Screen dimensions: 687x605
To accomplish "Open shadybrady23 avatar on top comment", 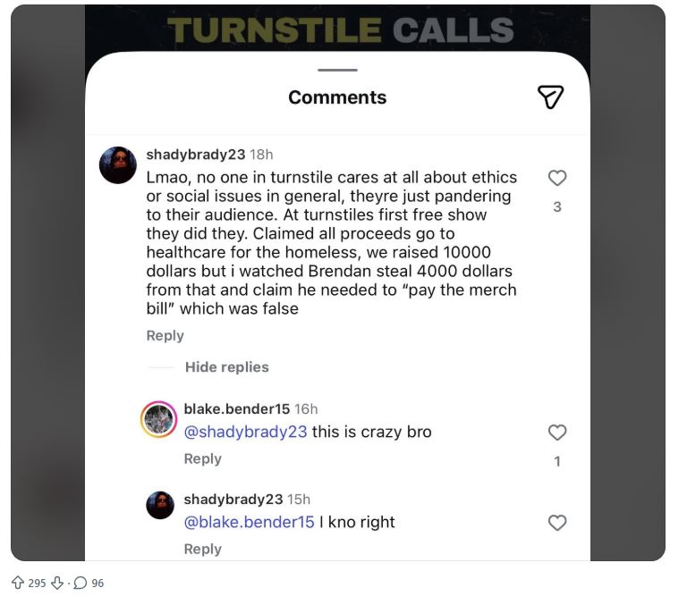I will pos(118,164).
